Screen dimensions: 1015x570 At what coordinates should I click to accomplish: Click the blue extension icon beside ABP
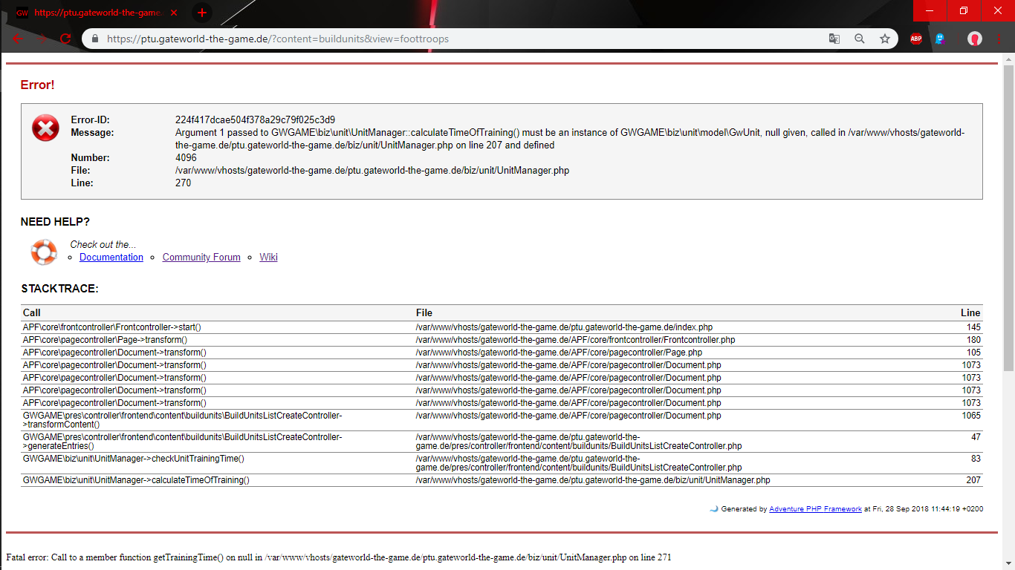940,39
